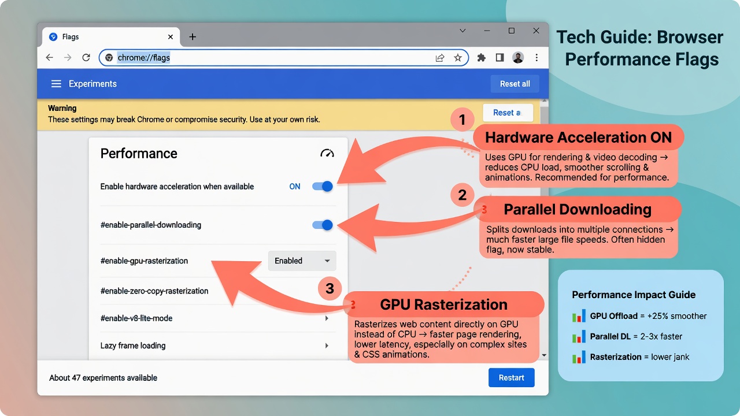Click the forward navigation arrow
This screenshot has width=740, height=416.
click(68, 57)
